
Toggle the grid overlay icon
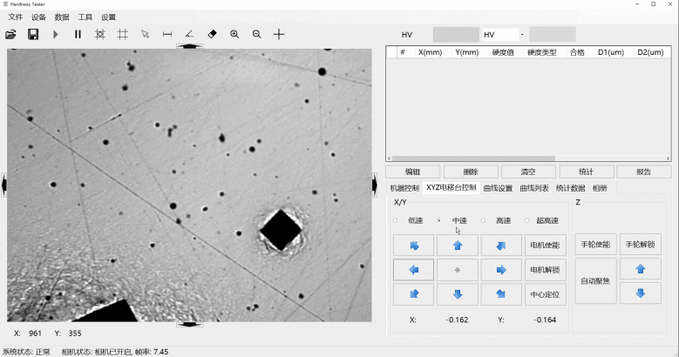click(x=122, y=34)
